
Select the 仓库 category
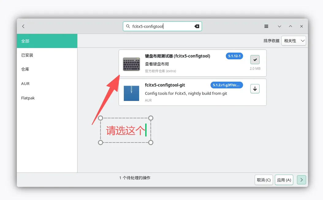click(47, 69)
